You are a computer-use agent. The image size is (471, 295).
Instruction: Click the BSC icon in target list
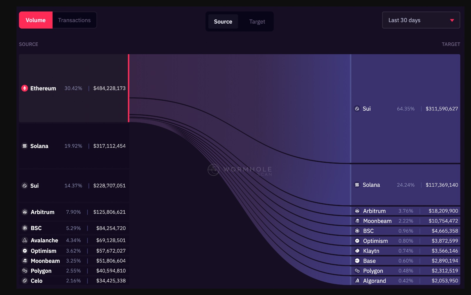357,231
